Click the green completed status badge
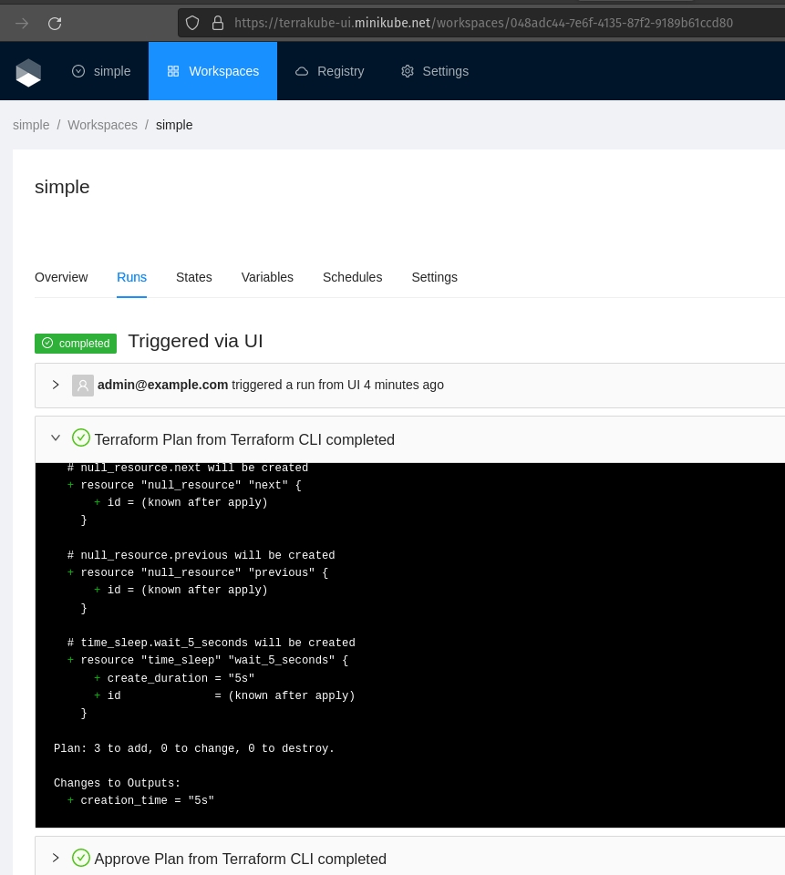The image size is (785, 875). point(76,344)
